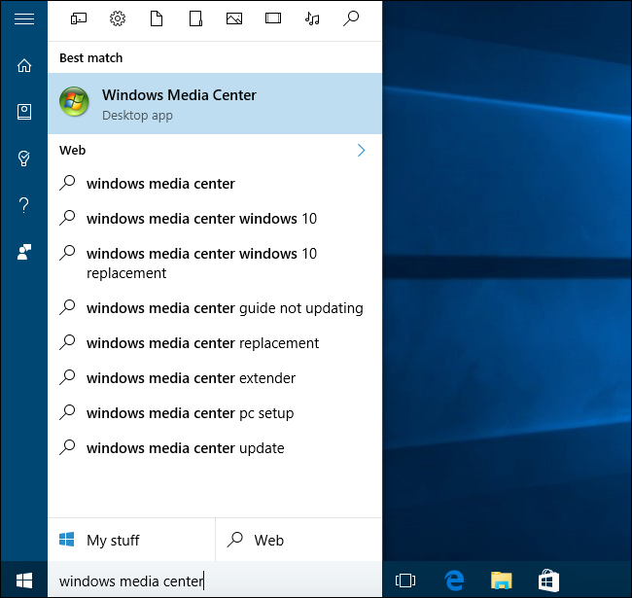The image size is (632, 598).
Task: Click in the taskbar search box
Action: point(215,580)
